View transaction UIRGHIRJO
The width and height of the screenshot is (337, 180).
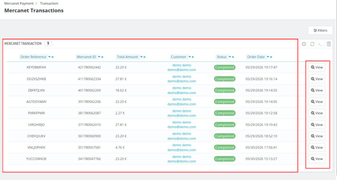pos(317,124)
